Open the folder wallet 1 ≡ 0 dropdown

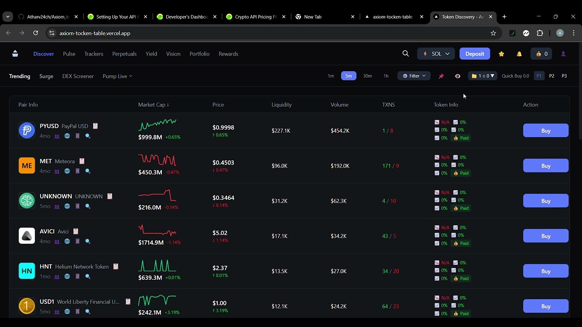(482, 76)
